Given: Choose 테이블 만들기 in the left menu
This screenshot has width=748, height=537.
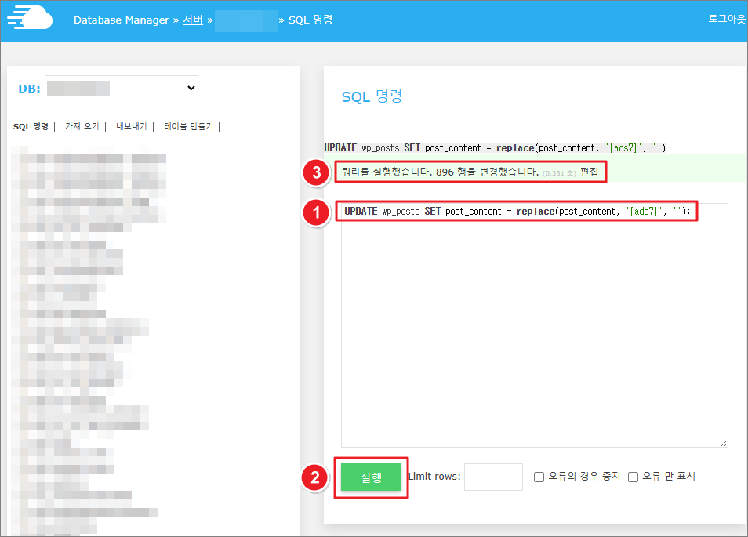Looking at the screenshot, I should point(188,126).
